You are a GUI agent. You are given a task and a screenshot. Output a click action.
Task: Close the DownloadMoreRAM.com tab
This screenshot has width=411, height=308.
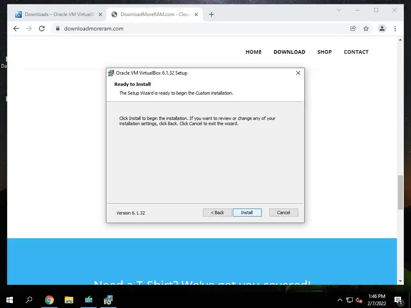pyautogui.click(x=196, y=14)
